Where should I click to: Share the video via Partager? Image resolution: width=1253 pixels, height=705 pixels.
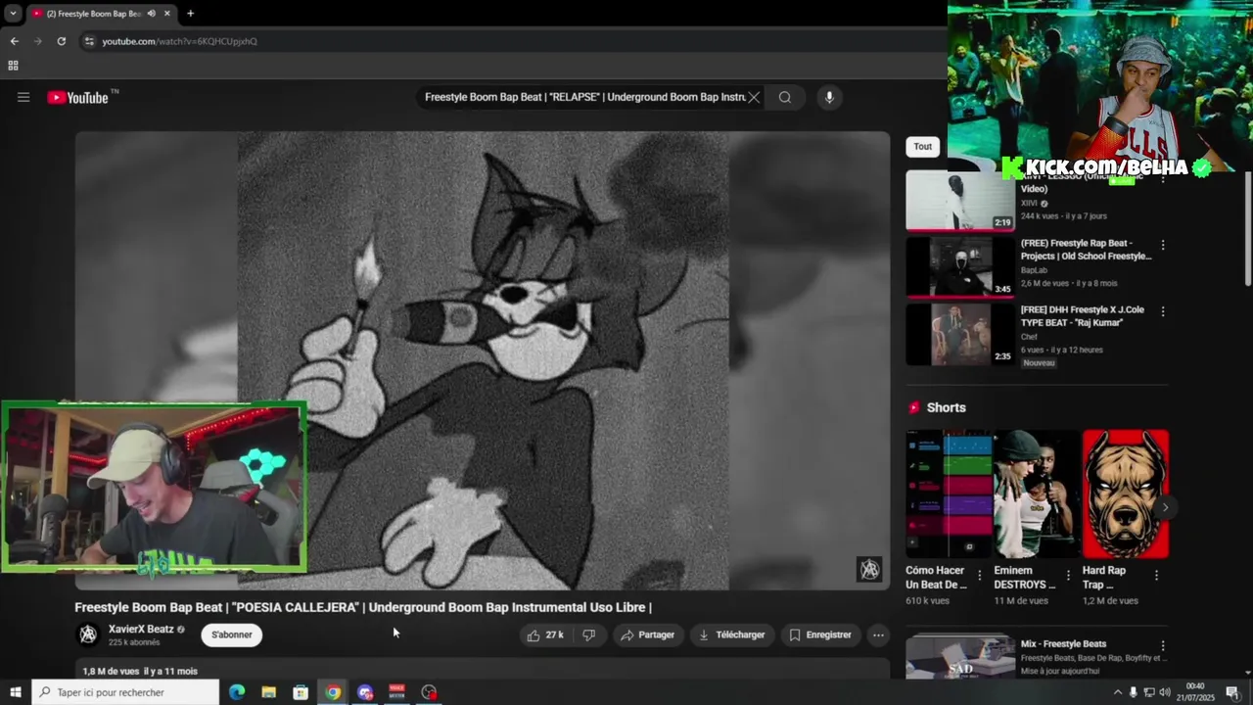(x=648, y=634)
